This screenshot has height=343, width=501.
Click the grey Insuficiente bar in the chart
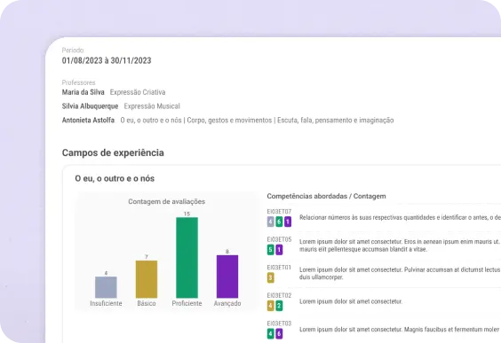click(106, 287)
